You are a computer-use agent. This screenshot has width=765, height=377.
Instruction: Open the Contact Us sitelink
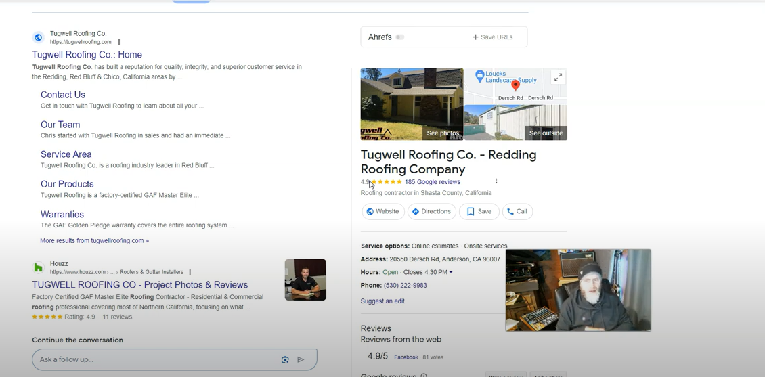63,95
